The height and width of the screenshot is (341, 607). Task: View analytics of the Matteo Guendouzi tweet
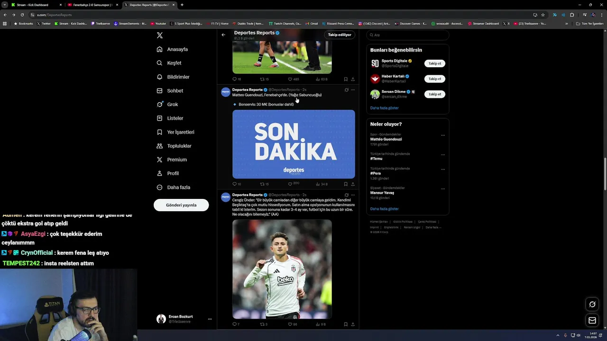(322, 184)
